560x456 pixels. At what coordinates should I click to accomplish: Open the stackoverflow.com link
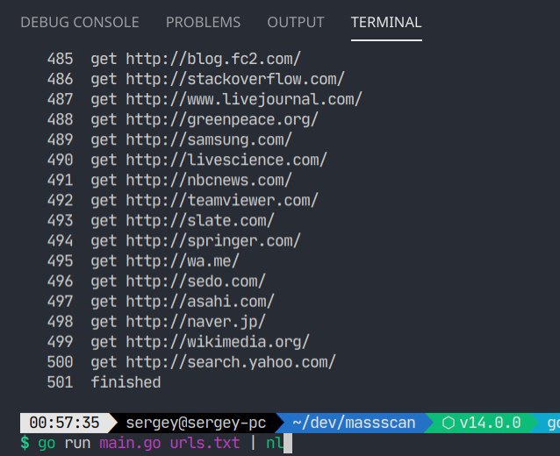234,80
